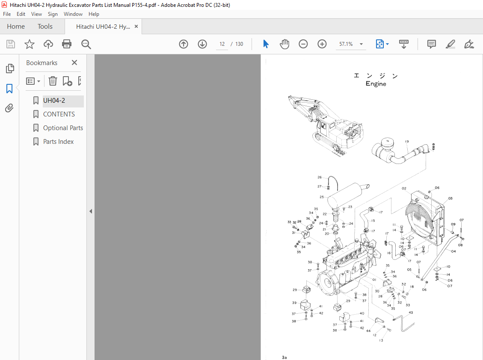Open the attachments paperclip panel
Viewport: 483px width, 360px height.
coord(9,108)
